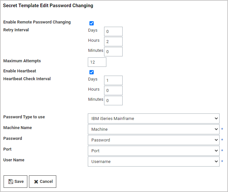
Task: Click the X icon on Cancel
Action: 36,182
